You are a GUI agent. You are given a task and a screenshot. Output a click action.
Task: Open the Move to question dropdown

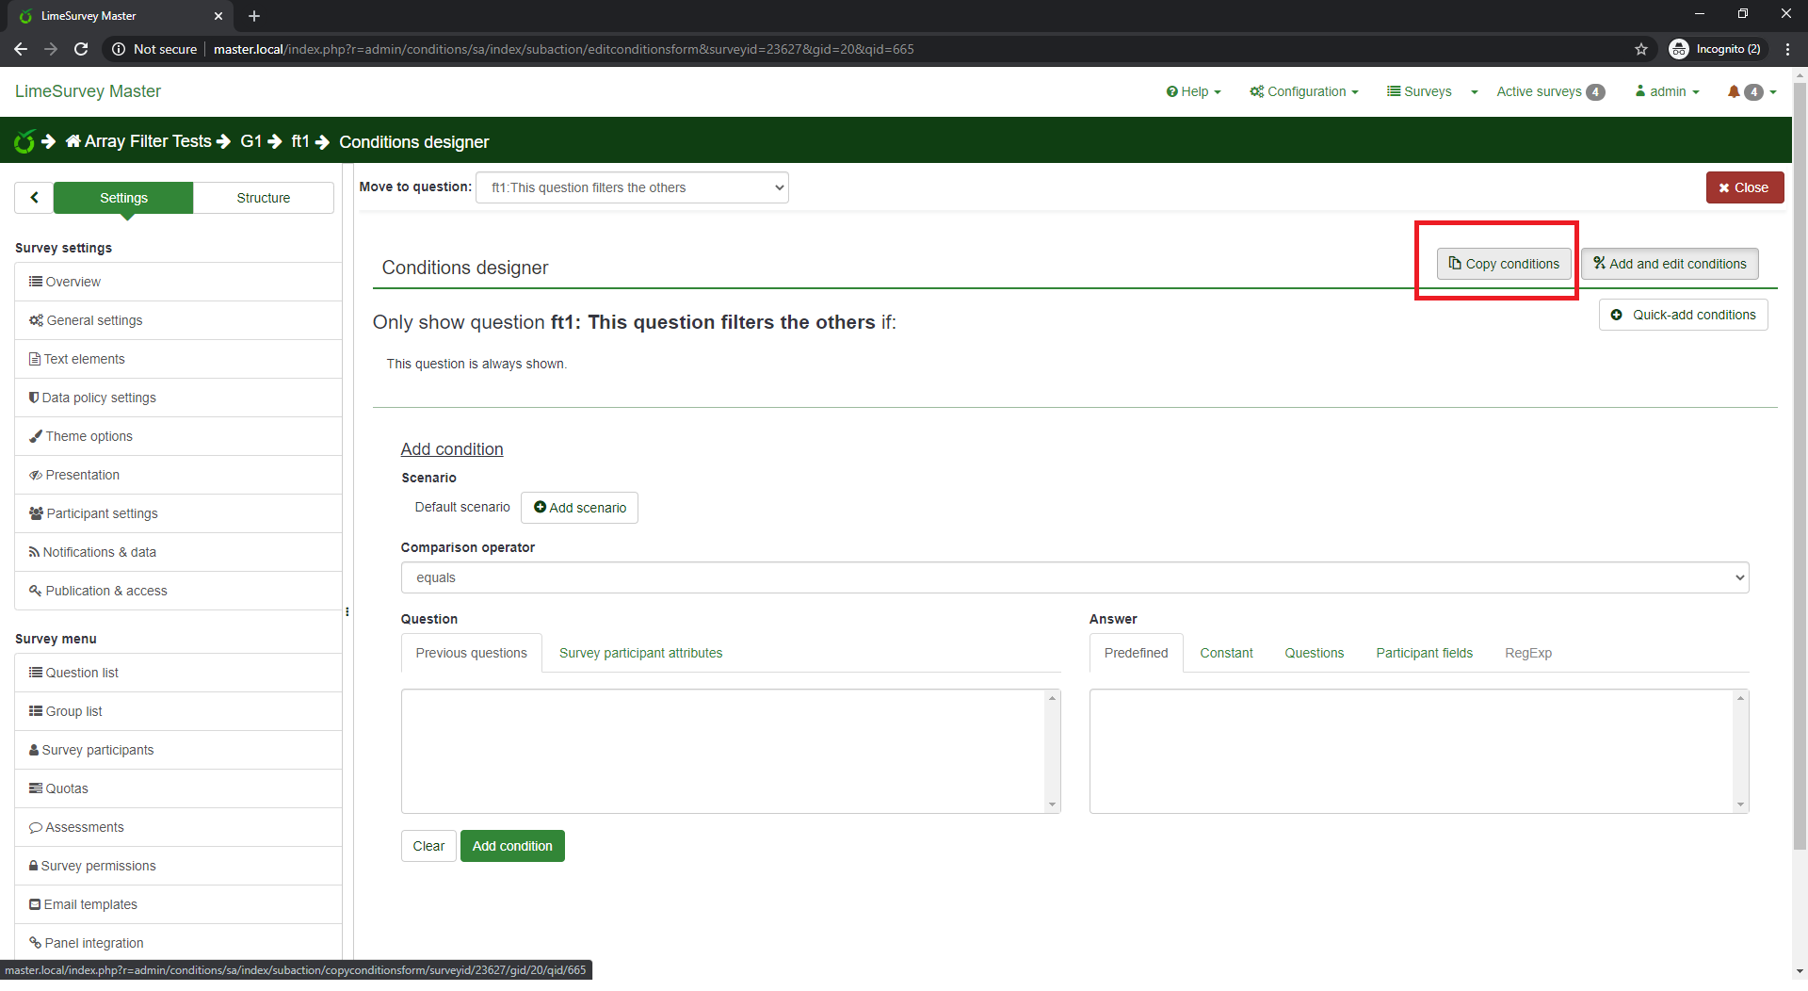(633, 187)
